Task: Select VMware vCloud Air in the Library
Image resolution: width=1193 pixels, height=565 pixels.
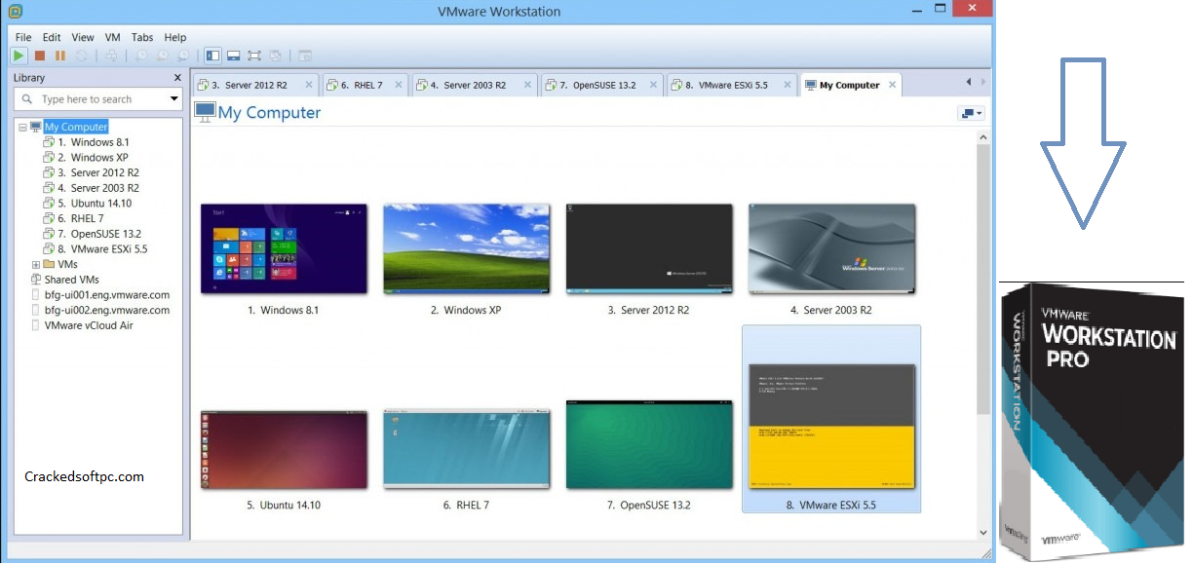Action: [89, 326]
